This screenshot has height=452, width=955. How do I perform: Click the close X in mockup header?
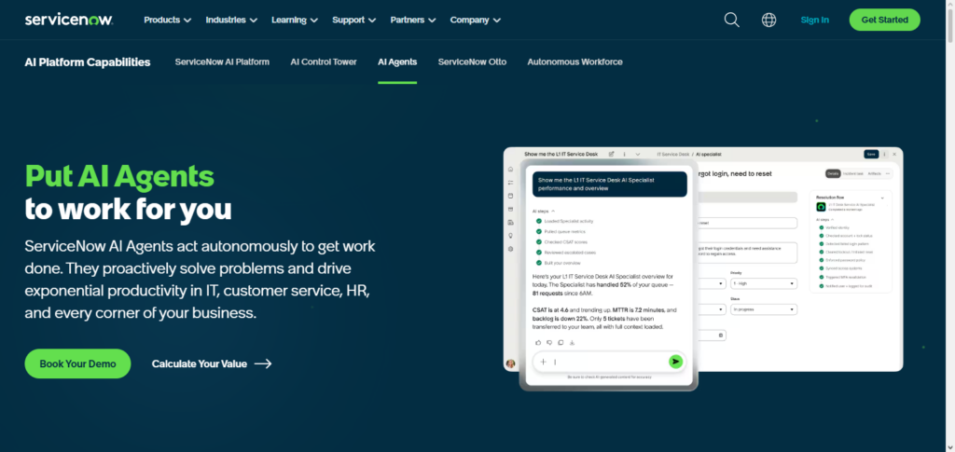(894, 154)
